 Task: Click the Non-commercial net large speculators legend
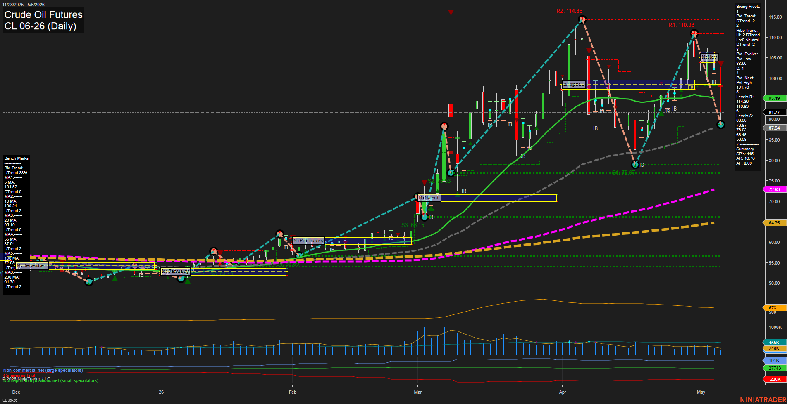click(43, 371)
